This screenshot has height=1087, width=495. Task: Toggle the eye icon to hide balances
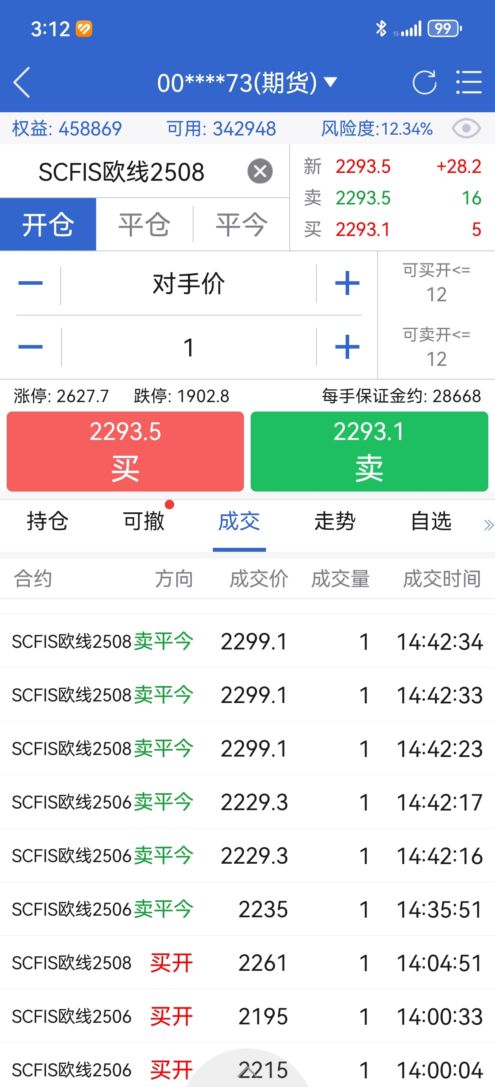click(x=466, y=128)
